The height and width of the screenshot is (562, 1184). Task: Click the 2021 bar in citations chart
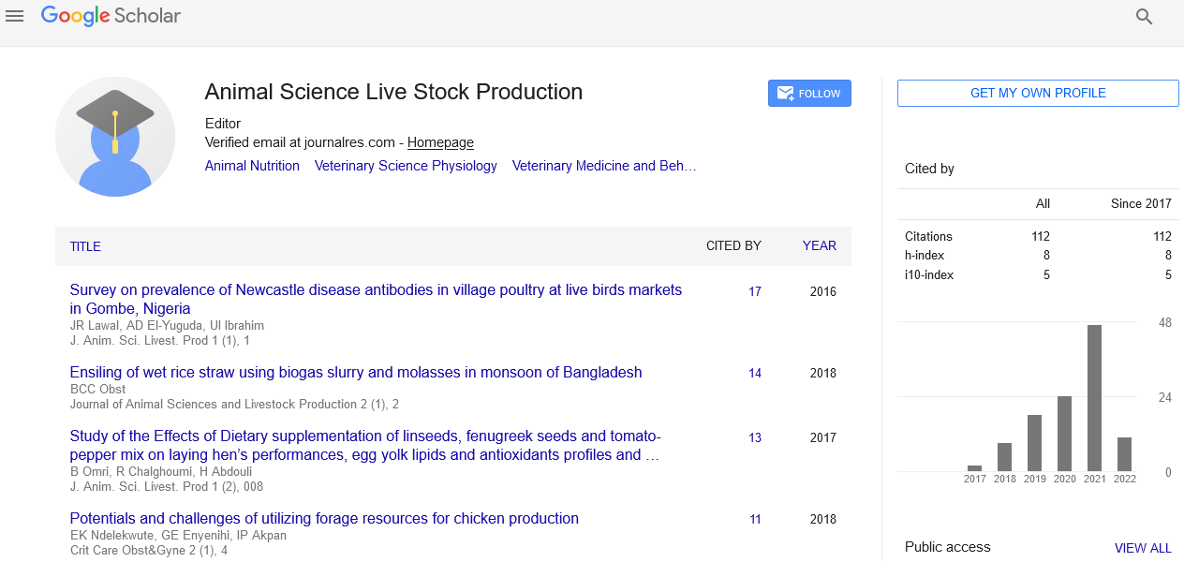point(1094,397)
